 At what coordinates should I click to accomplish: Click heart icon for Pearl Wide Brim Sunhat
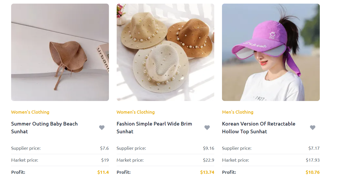207,128
